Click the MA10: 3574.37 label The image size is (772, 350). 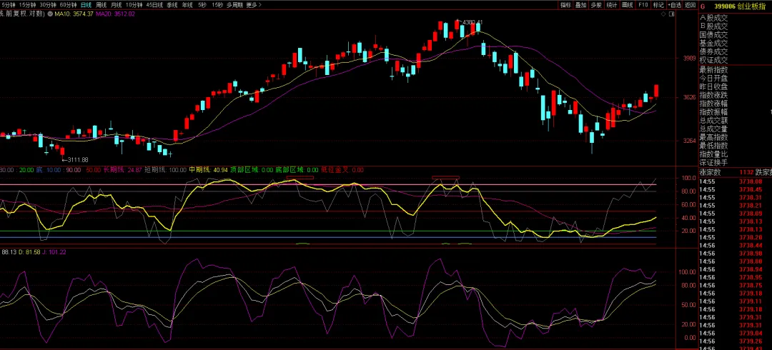[74, 14]
